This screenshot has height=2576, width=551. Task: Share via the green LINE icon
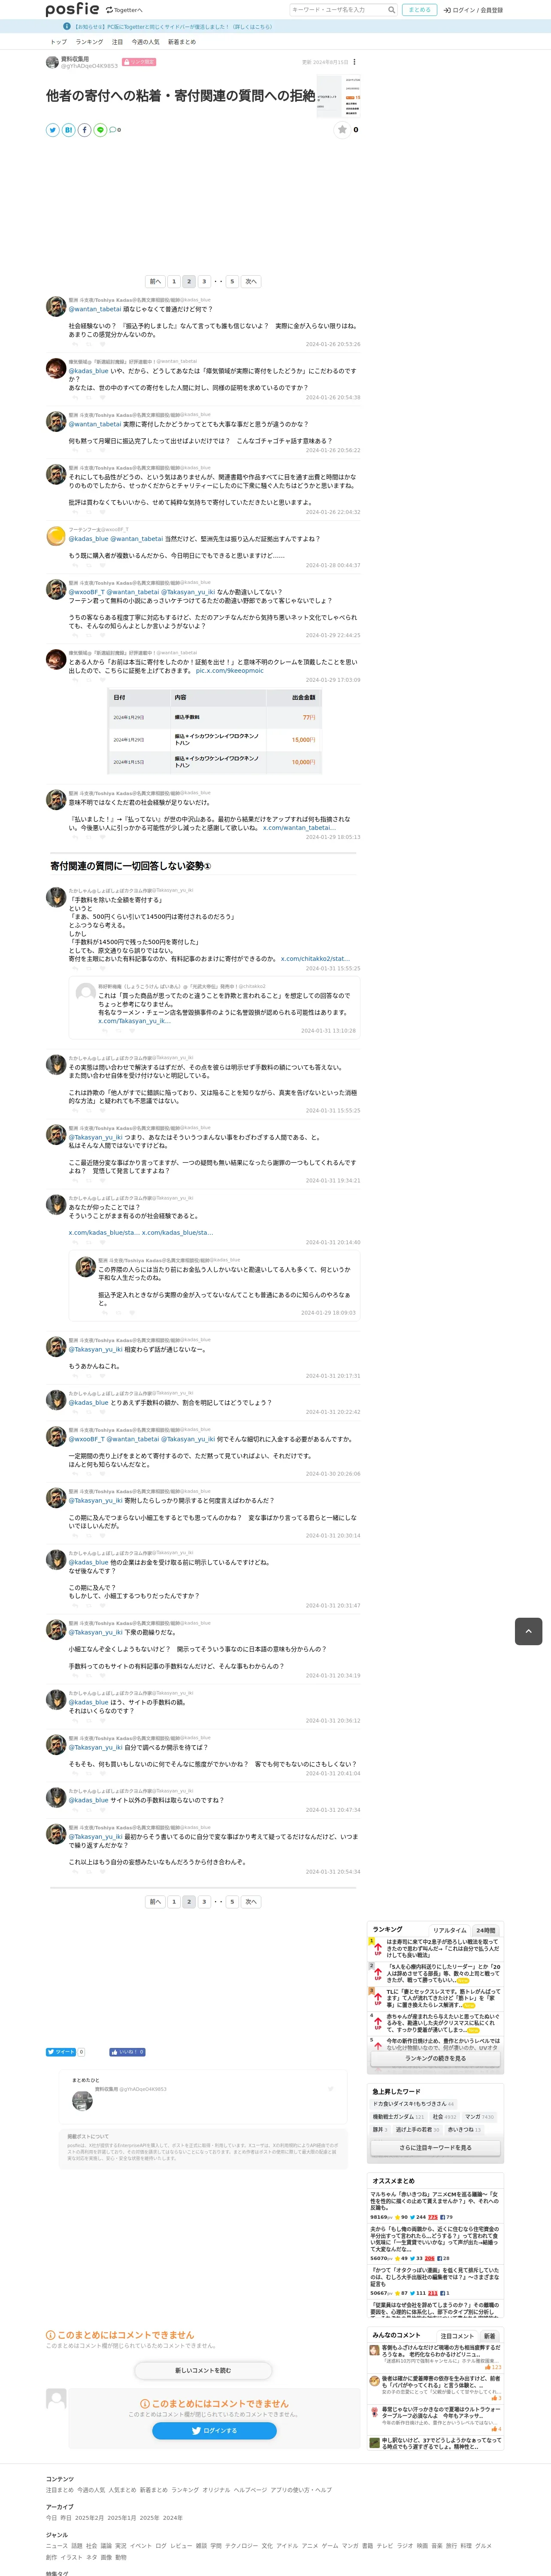coord(100,130)
